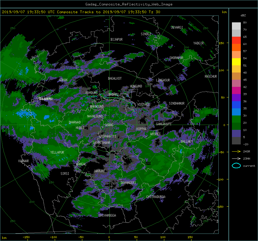Click the SIRSI city label
The height and width of the screenshot is (241, 258).
[65, 174]
